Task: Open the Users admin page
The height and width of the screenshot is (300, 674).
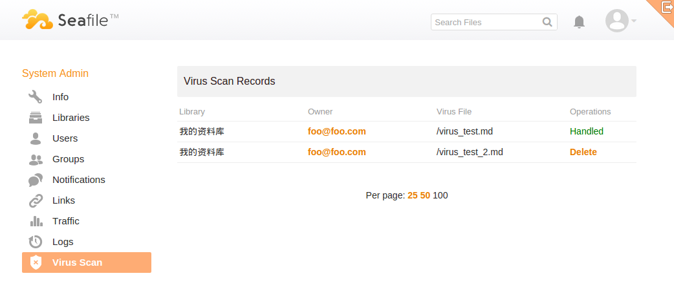Action: [x=65, y=138]
